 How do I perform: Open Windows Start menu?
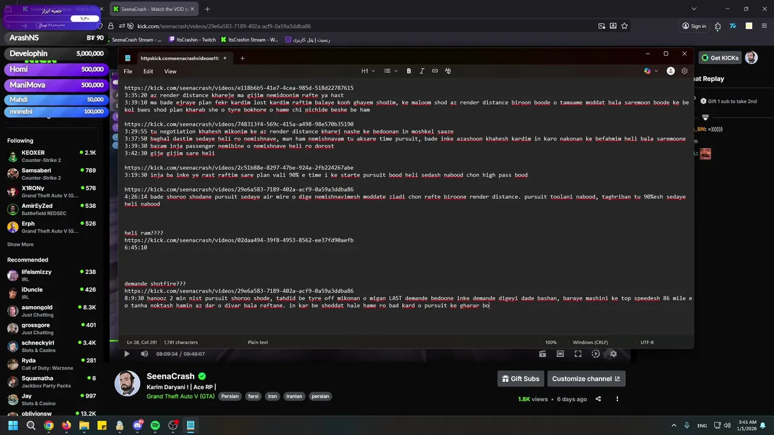click(13, 425)
